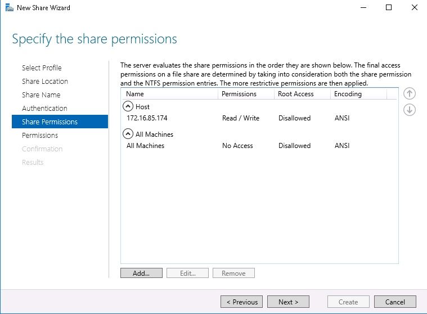Select the 172.16.85.174 host entry
Image resolution: width=427 pixels, height=314 pixels.
(x=259, y=118)
